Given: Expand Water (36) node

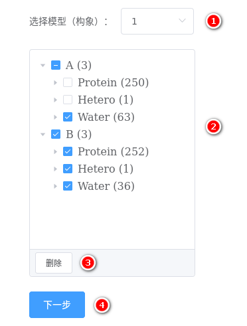Looking at the screenshot, I should (x=55, y=186).
